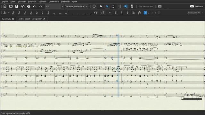Viewport: 205px width, 115px height.
Task: Close the Sem título tab
Action: pyautogui.click(x=13, y=19)
